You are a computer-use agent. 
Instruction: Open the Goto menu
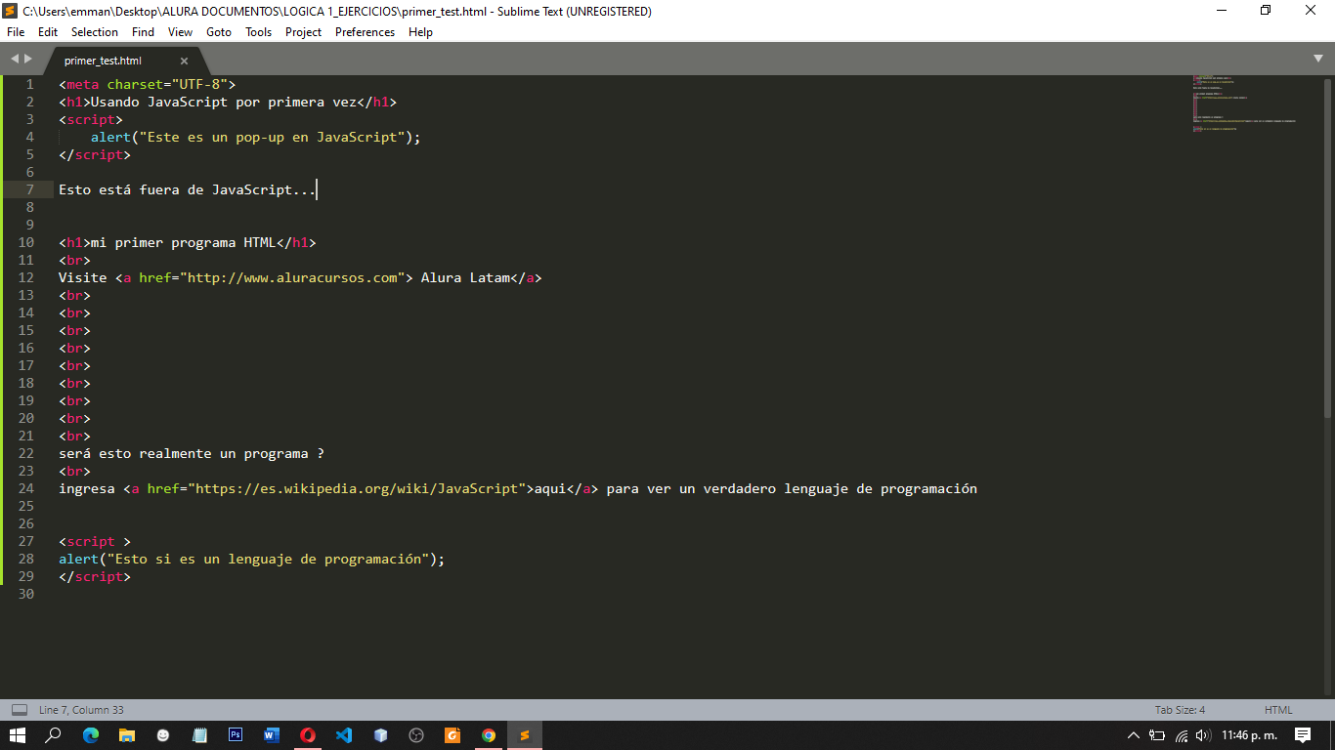click(x=219, y=32)
